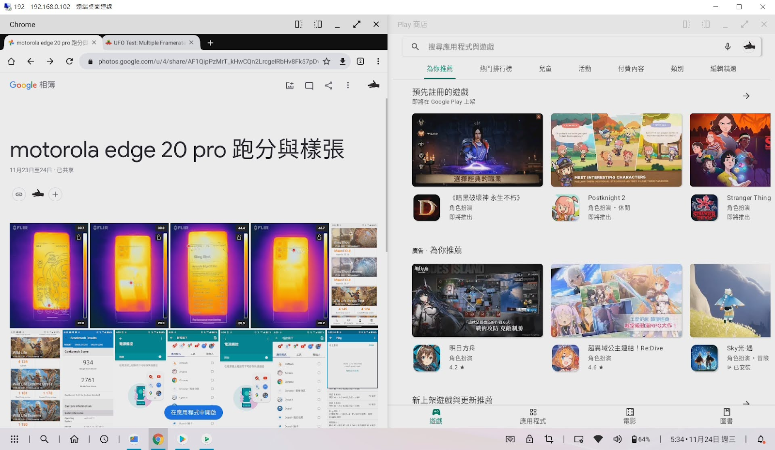Tap Open in app button

click(194, 412)
